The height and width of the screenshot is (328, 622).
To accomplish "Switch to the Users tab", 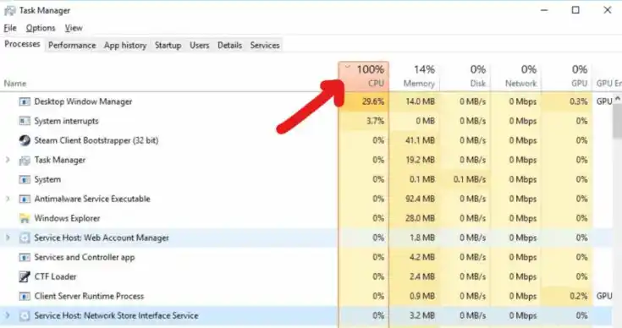I will point(199,46).
